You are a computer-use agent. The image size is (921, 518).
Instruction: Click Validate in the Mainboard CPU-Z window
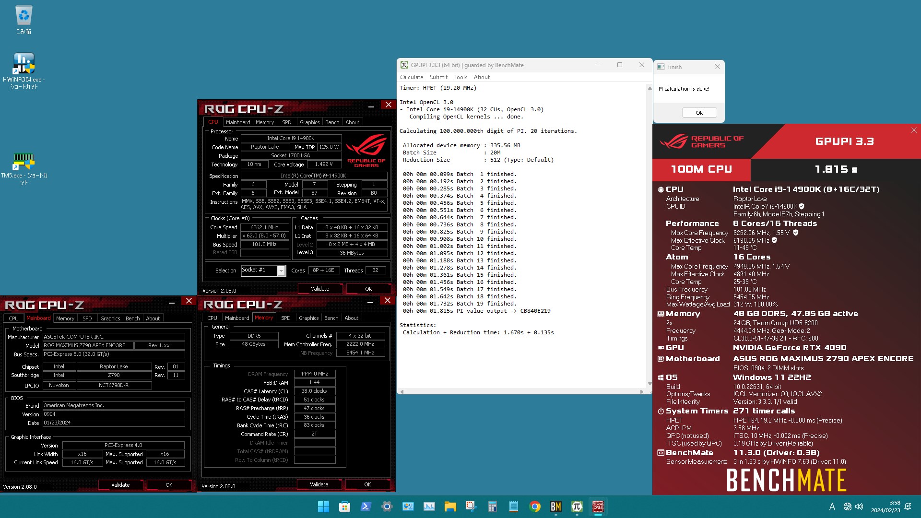(x=120, y=485)
